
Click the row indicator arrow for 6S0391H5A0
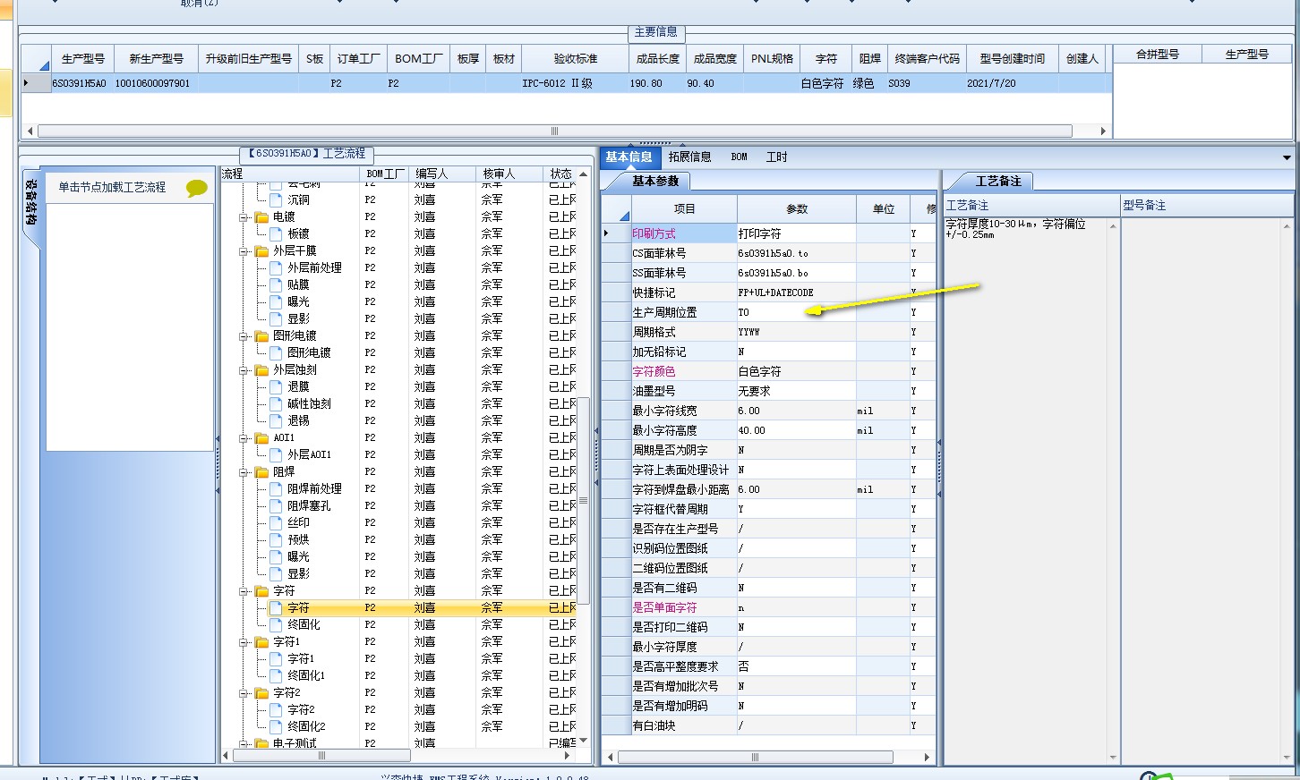pyautogui.click(x=26, y=83)
